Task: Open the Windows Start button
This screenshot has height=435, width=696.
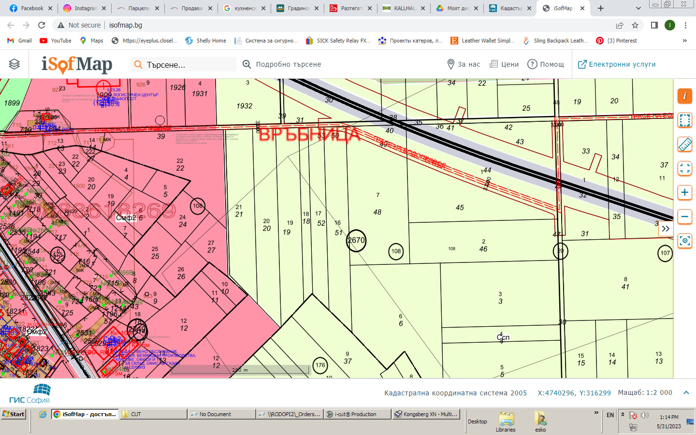Action: coord(14,414)
